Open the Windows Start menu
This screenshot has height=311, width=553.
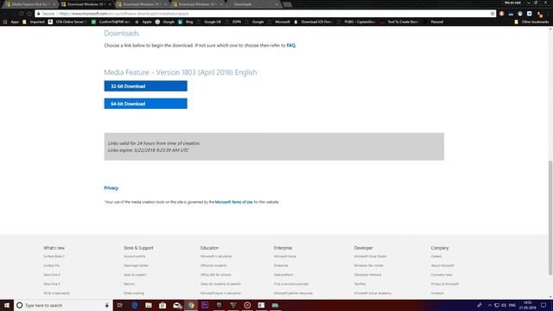(x=7, y=305)
